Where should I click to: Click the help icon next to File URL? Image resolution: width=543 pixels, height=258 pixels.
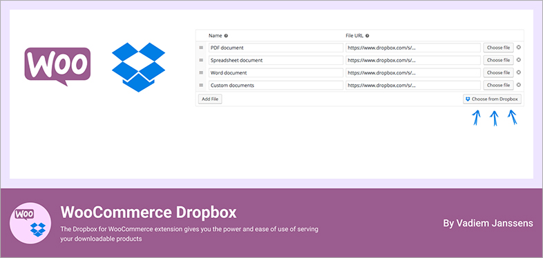[x=367, y=36]
